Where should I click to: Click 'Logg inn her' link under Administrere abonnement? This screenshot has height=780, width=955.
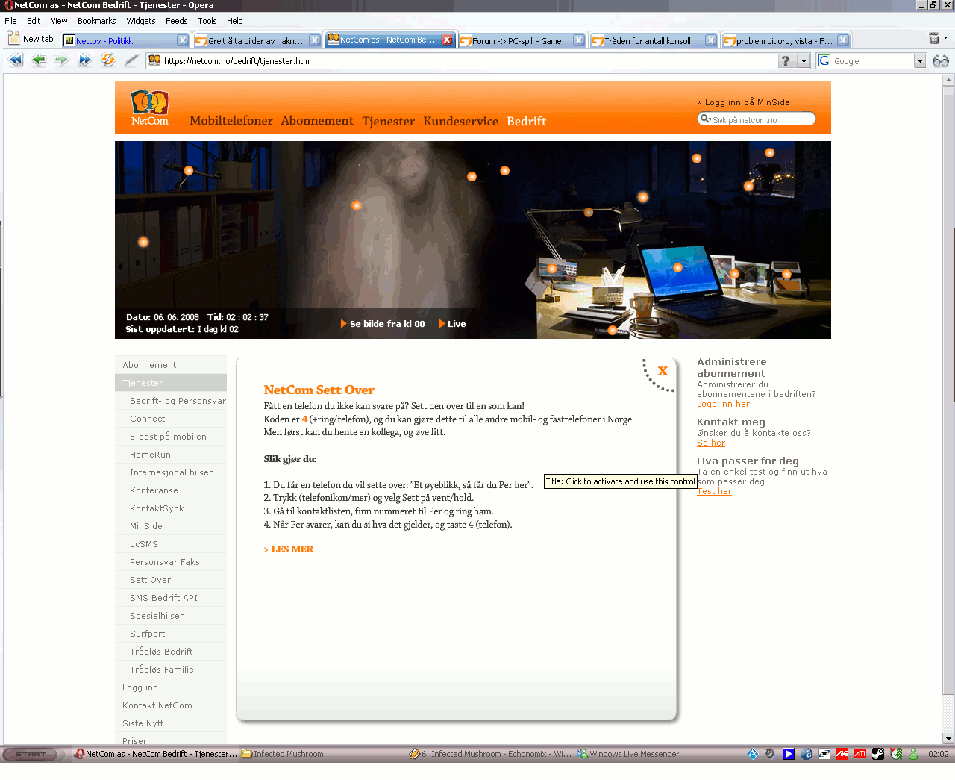[723, 404]
